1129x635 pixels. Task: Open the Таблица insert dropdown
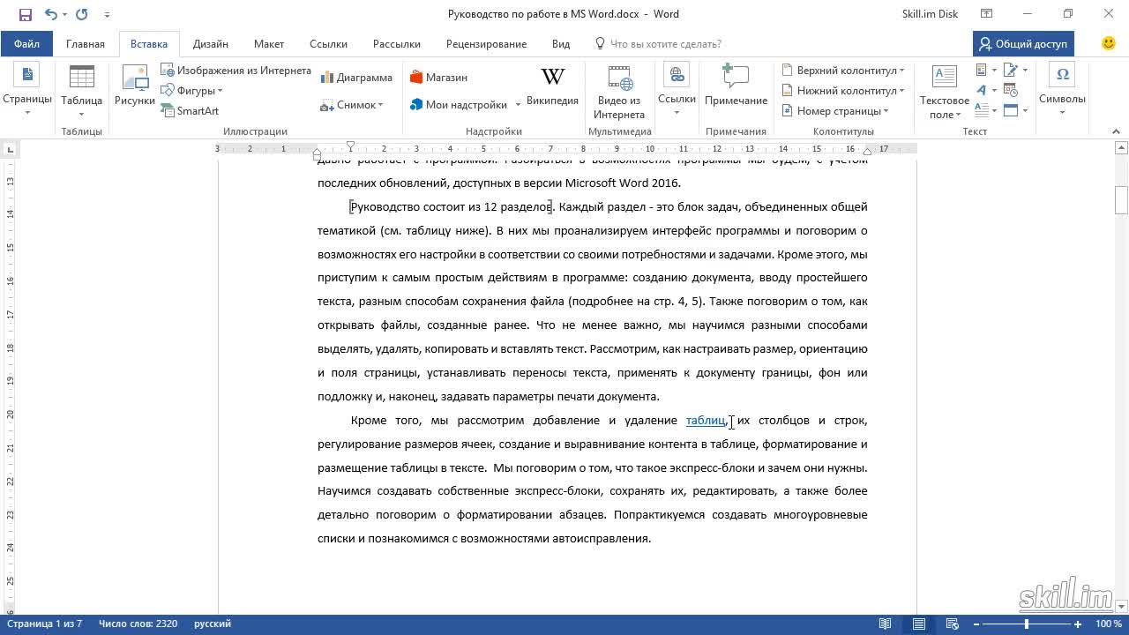coord(81,91)
